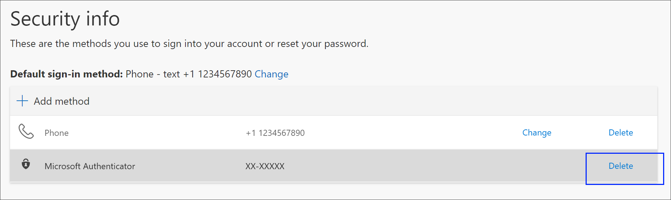
Task: Select the Phone row label
Action: 56,133
